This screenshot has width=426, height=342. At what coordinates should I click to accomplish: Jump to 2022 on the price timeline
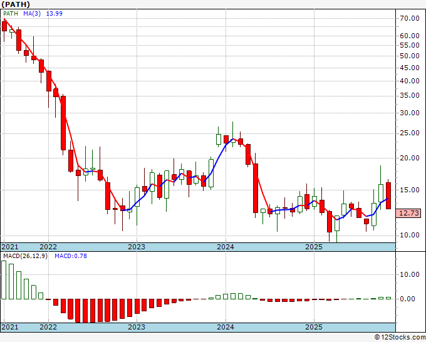(x=48, y=247)
